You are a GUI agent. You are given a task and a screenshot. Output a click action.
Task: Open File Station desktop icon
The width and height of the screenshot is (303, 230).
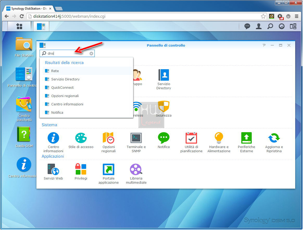click(x=24, y=47)
